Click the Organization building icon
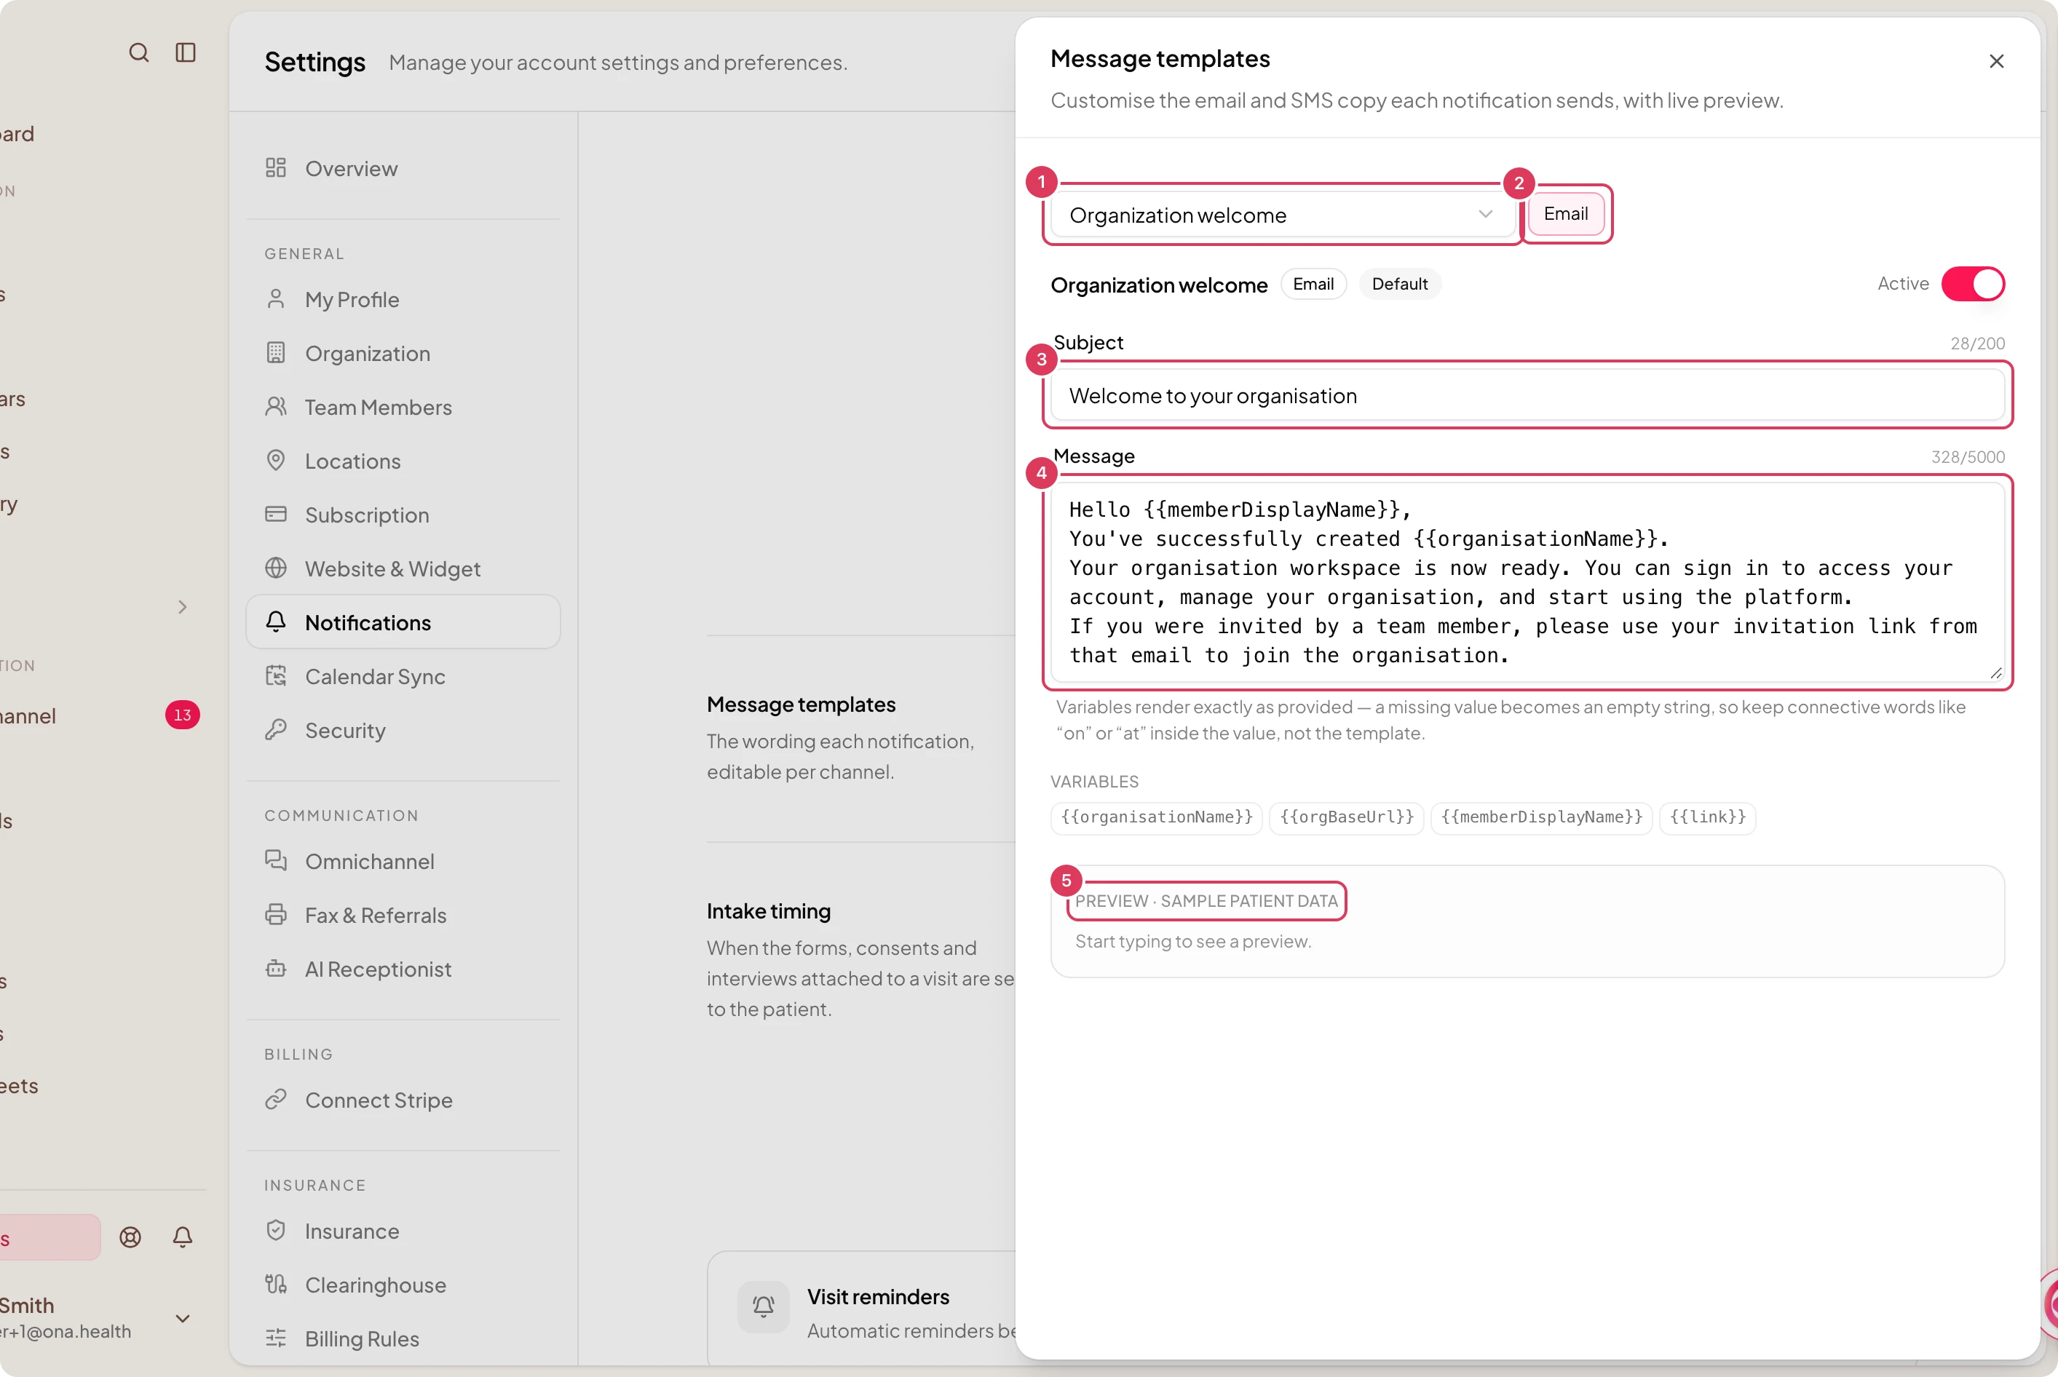2058x1377 pixels. (276, 353)
